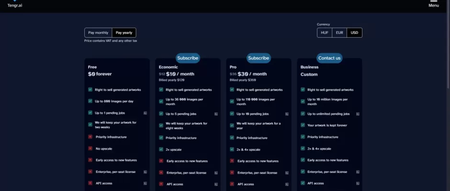This screenshot has width=450, height=191.
Task: Click info icon beside Economic 'Up to 5 pending jobs'
Action: (216, 114)
